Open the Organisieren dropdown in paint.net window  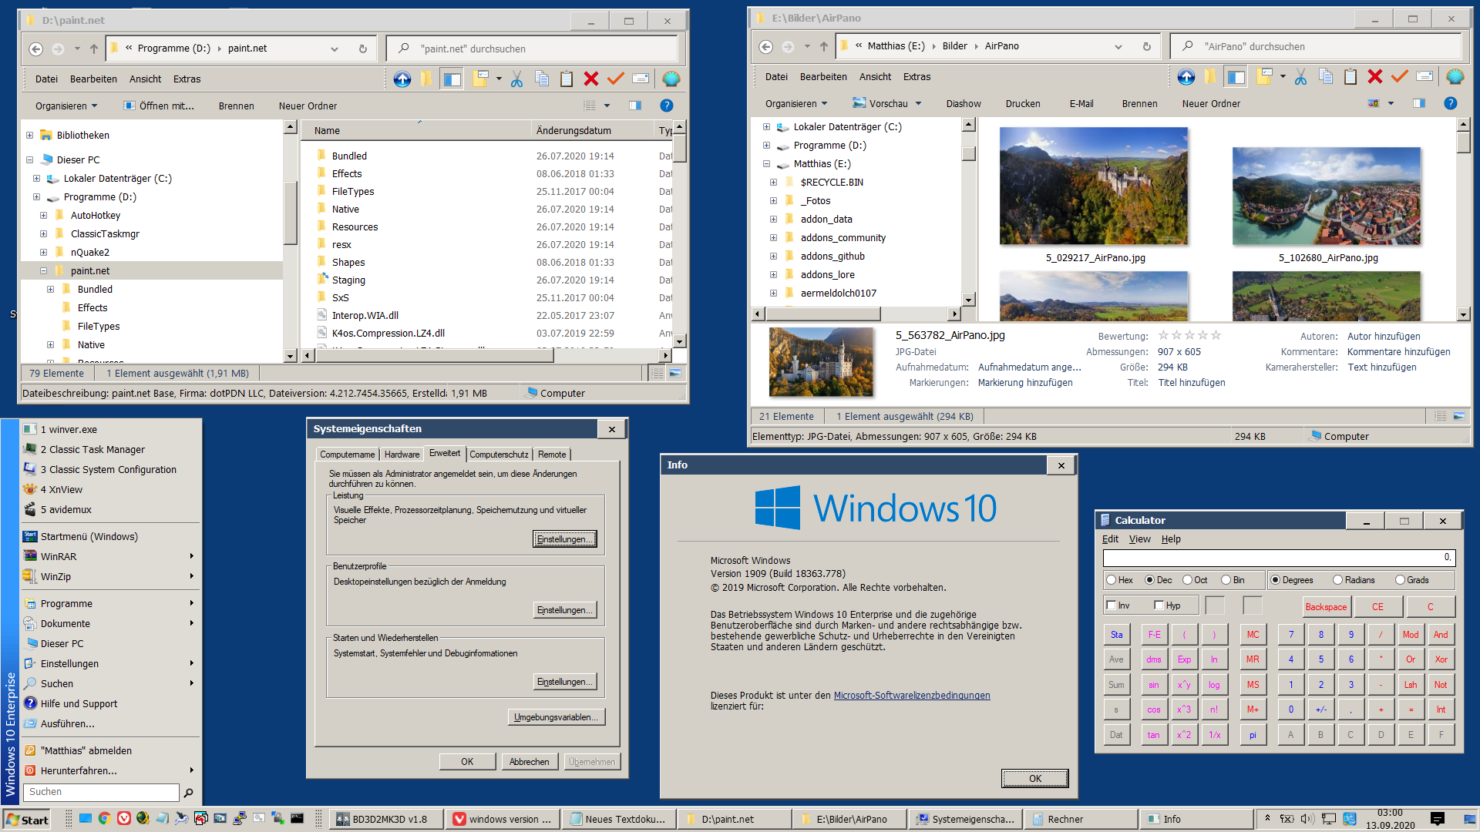66,106
